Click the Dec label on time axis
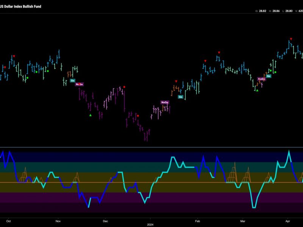Viewport: 303px width, 227px height. [x=105, y=221]
